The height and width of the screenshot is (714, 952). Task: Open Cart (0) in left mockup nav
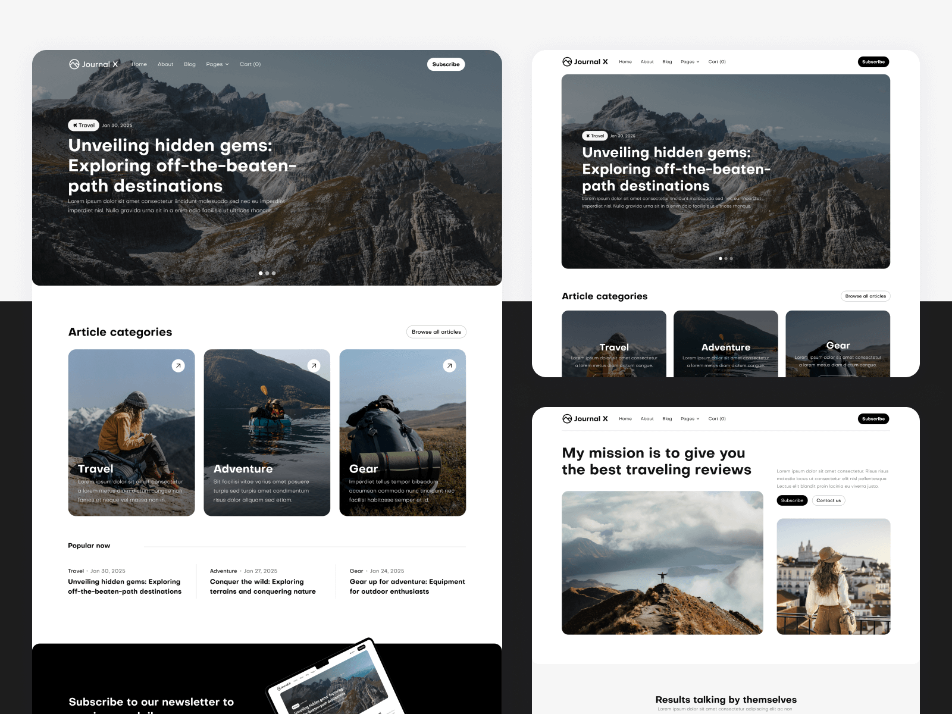pos(250,64)
